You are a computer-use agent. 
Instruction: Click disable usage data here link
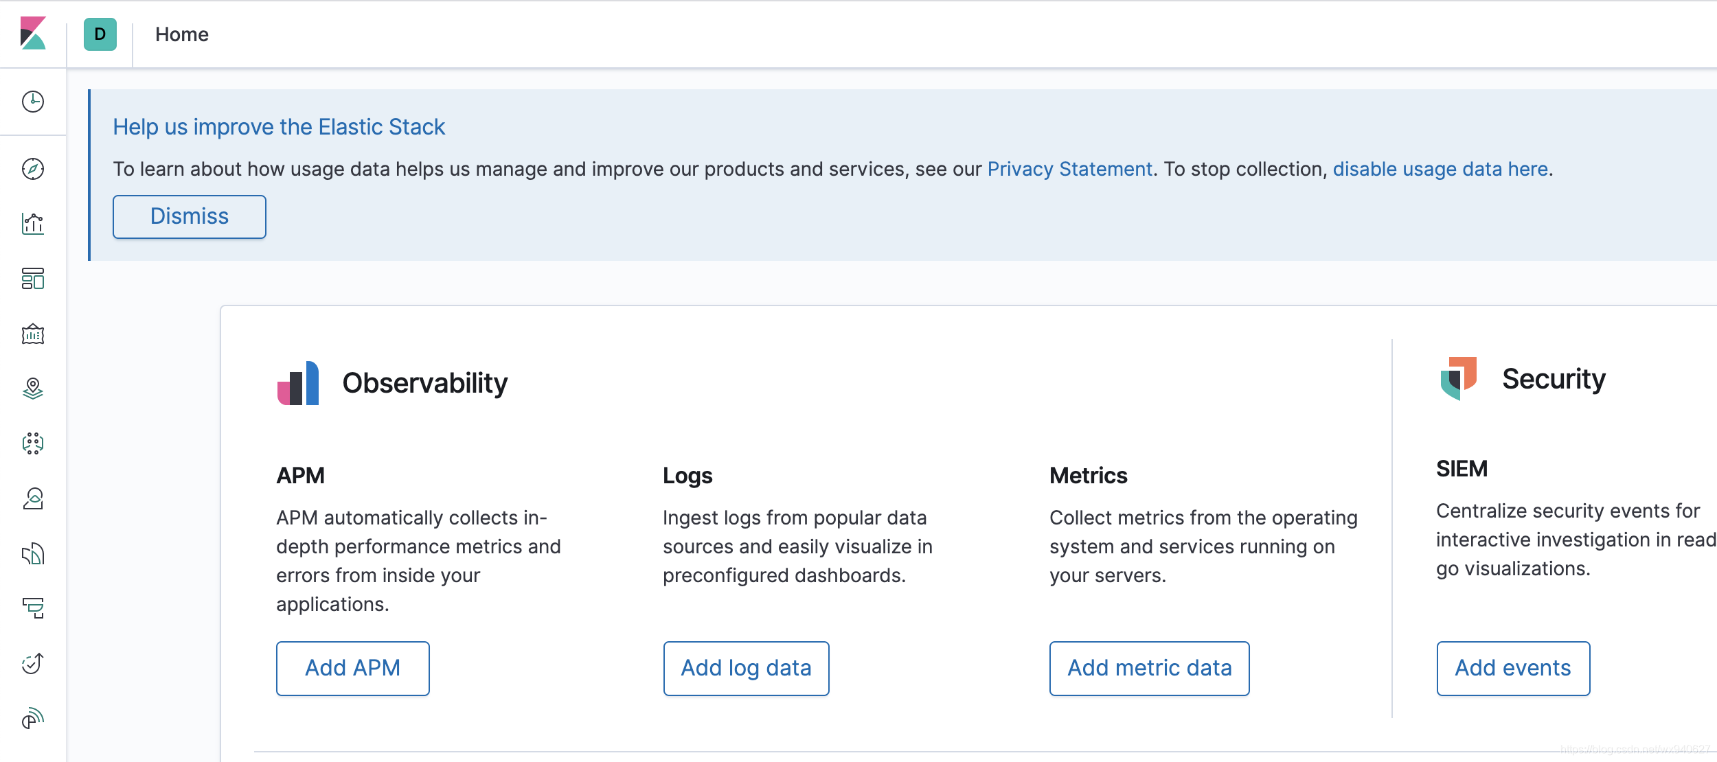(1440, 169)
